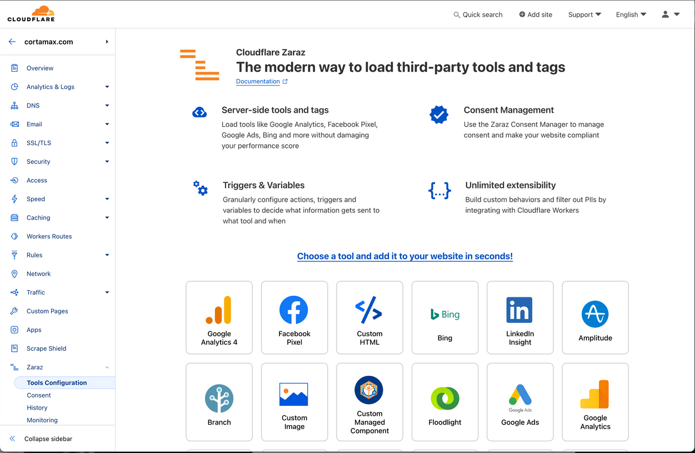
Task: Click the Quick search field
Action: (x=478, y=14)
